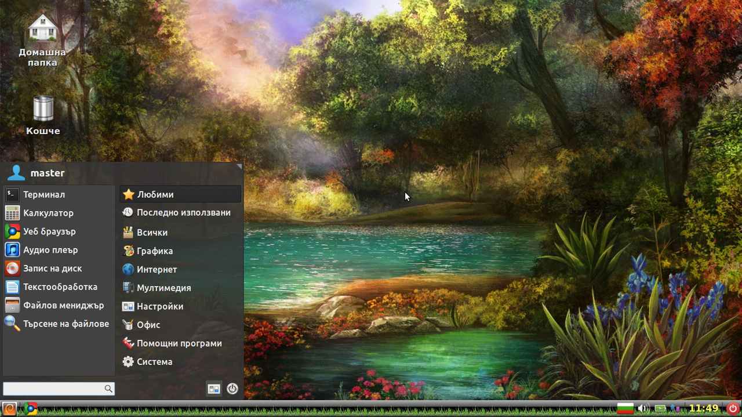The height and width of the screenshot is (417, 742).
Task: Open Калкулатор from the favorites list
Action: coord(59,213)
